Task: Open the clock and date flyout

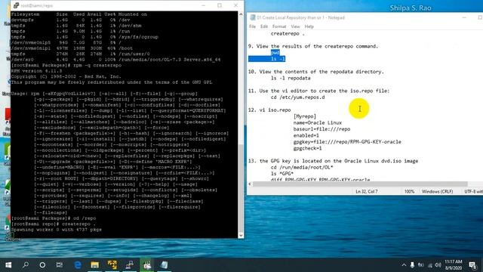Action: (453, 265)
